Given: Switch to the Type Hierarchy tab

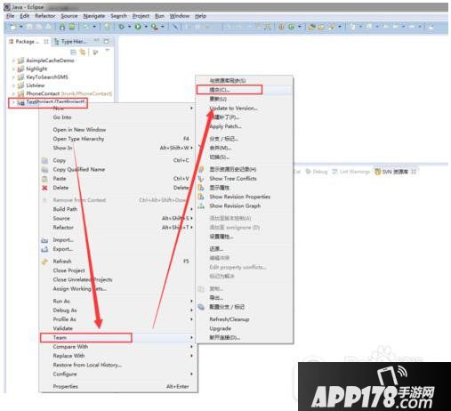Looking at the screenshot, I should 71,42.
